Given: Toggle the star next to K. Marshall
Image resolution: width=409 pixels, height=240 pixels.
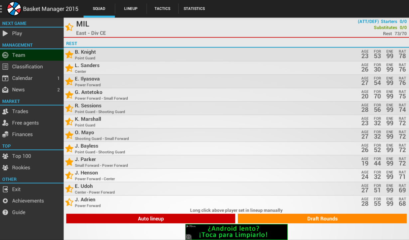Looking at the screenshot, I should [69, 122].
